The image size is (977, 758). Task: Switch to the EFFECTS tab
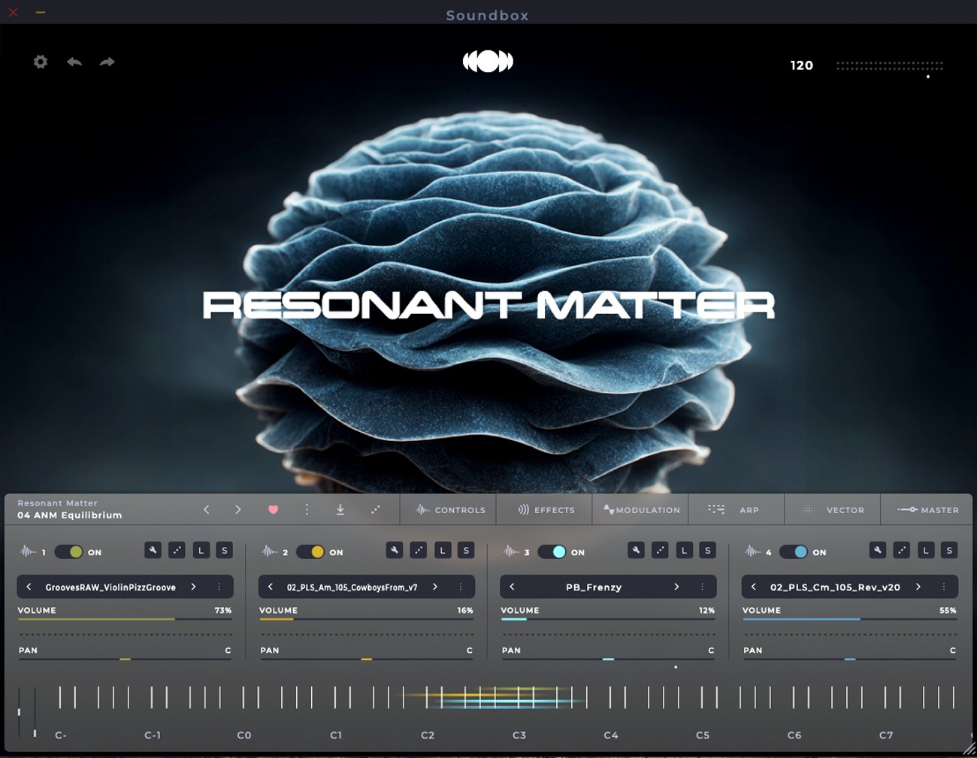click(546, 509)
